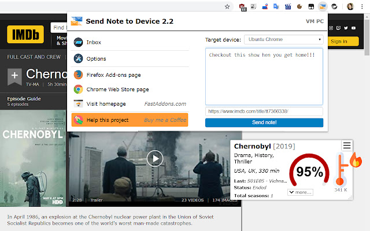Click the Send Note to Device toolbar icon

click(x=323, y=7)
